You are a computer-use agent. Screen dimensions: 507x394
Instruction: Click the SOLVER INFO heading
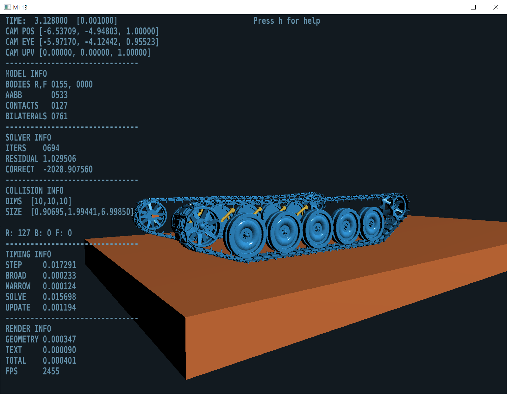[x=28, y=138]
